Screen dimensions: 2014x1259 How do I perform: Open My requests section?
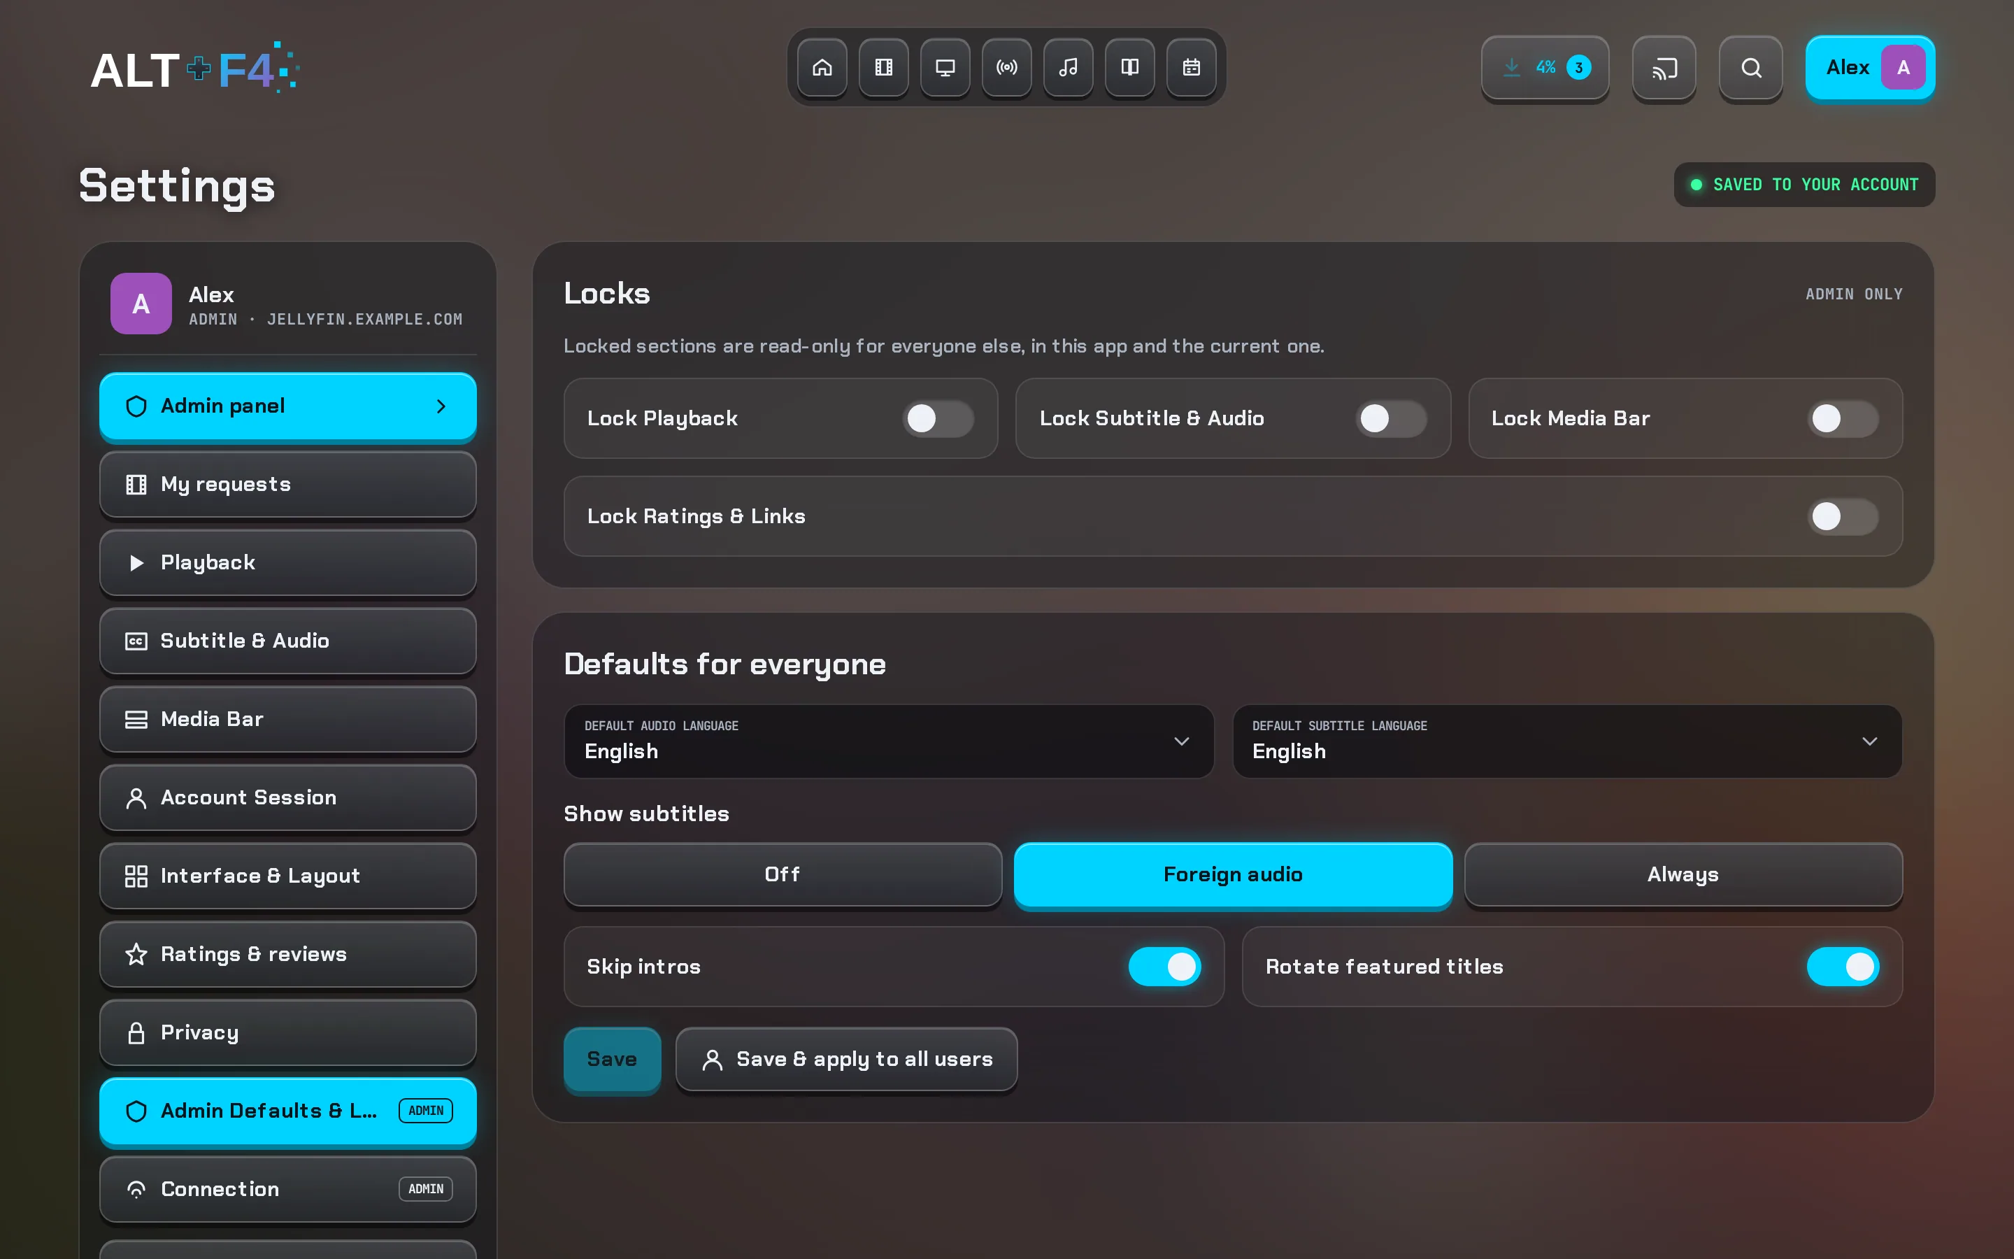coord(288,484)
